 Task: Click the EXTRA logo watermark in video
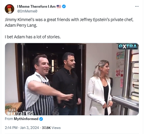tap(128, 46)
